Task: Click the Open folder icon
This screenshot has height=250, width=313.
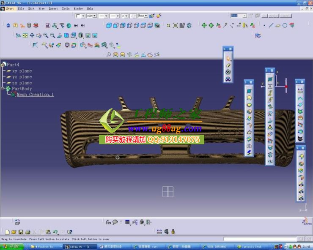Action: coord(14,232)
